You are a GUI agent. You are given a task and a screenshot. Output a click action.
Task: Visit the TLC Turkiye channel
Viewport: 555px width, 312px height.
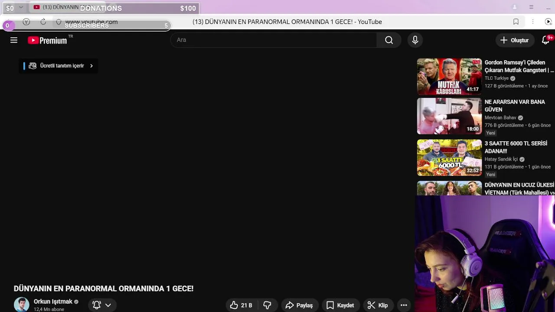[x=496, y=78]
